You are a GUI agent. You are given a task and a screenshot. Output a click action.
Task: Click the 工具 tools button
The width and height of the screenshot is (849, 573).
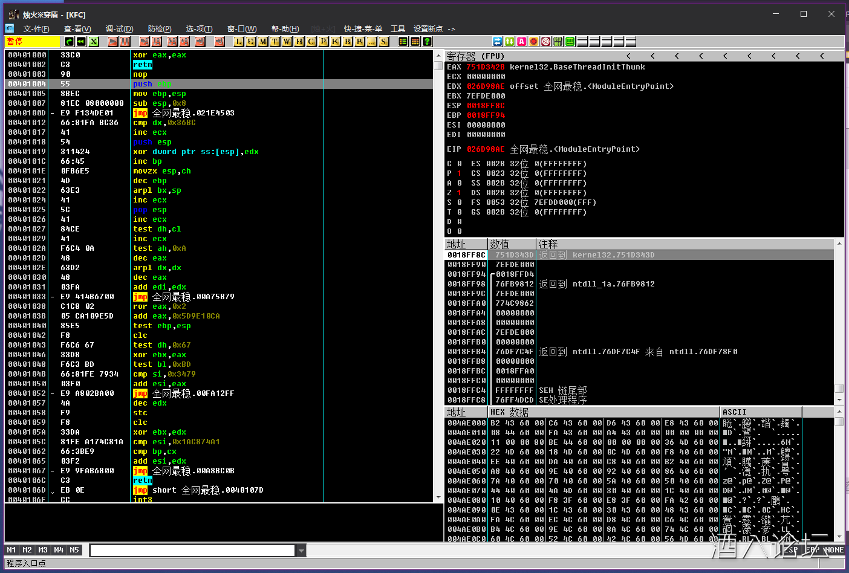[x=397, y=28]
